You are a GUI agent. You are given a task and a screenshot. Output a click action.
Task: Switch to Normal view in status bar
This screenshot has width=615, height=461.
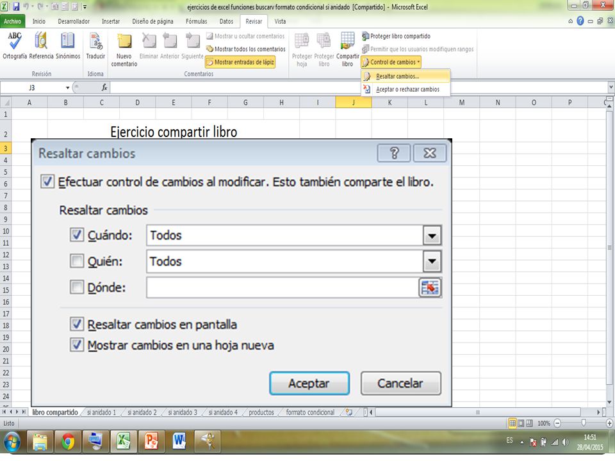[512, 423]
